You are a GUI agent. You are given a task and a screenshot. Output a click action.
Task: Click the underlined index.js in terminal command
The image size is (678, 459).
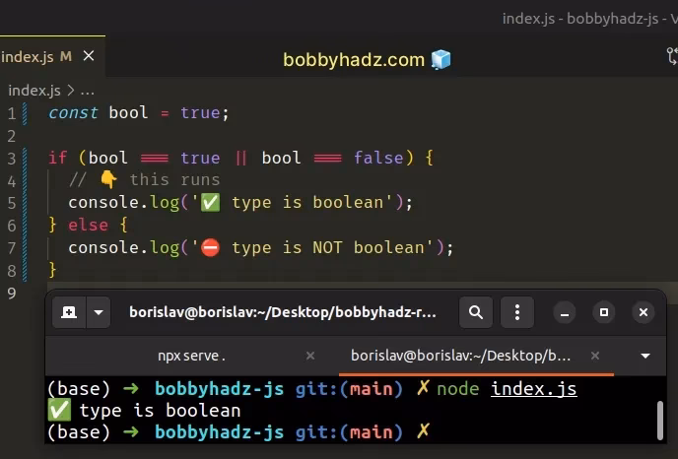pyautogui.click(x=533, y=389)
